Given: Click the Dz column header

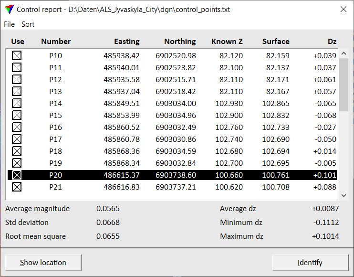Looking at the screenshot, I should click(x=332, y=42).
